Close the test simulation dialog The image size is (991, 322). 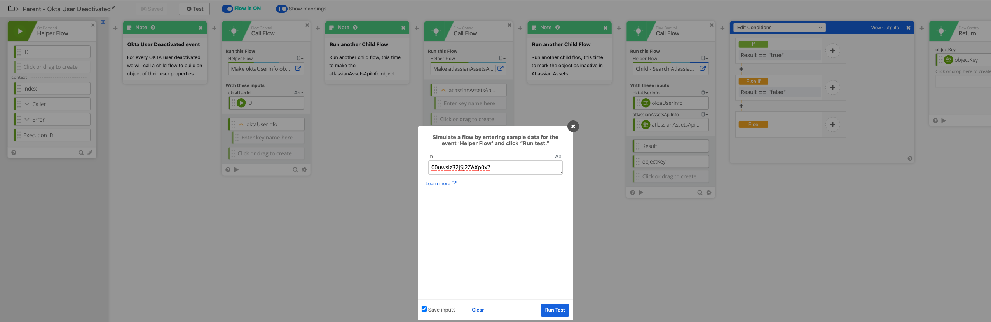(573, 126)
